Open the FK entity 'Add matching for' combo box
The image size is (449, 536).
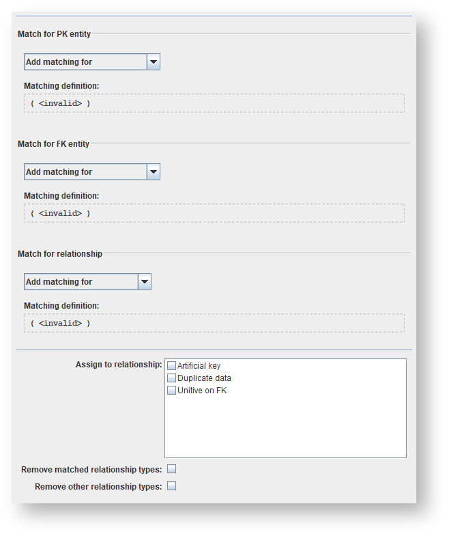[85, 172]
